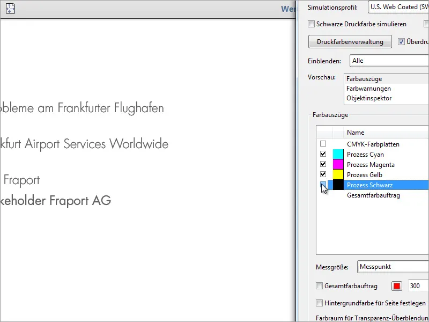Image resolution: width=429 pixels, height=322 pixels.
Task: Open the Messgröße dropdown set to Messpunkt
Action: 393,267
